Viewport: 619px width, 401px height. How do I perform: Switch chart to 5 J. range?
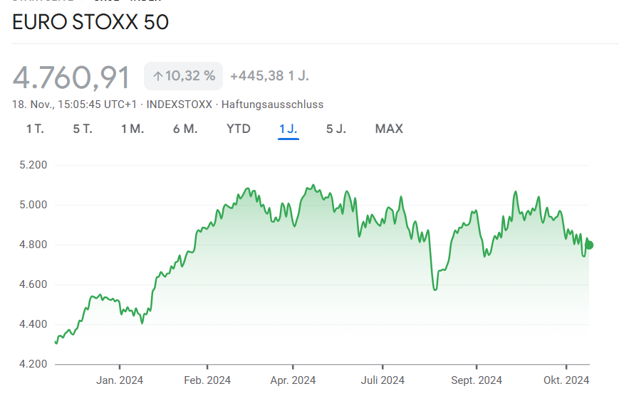pyautogui.click(x=336, y=129)
